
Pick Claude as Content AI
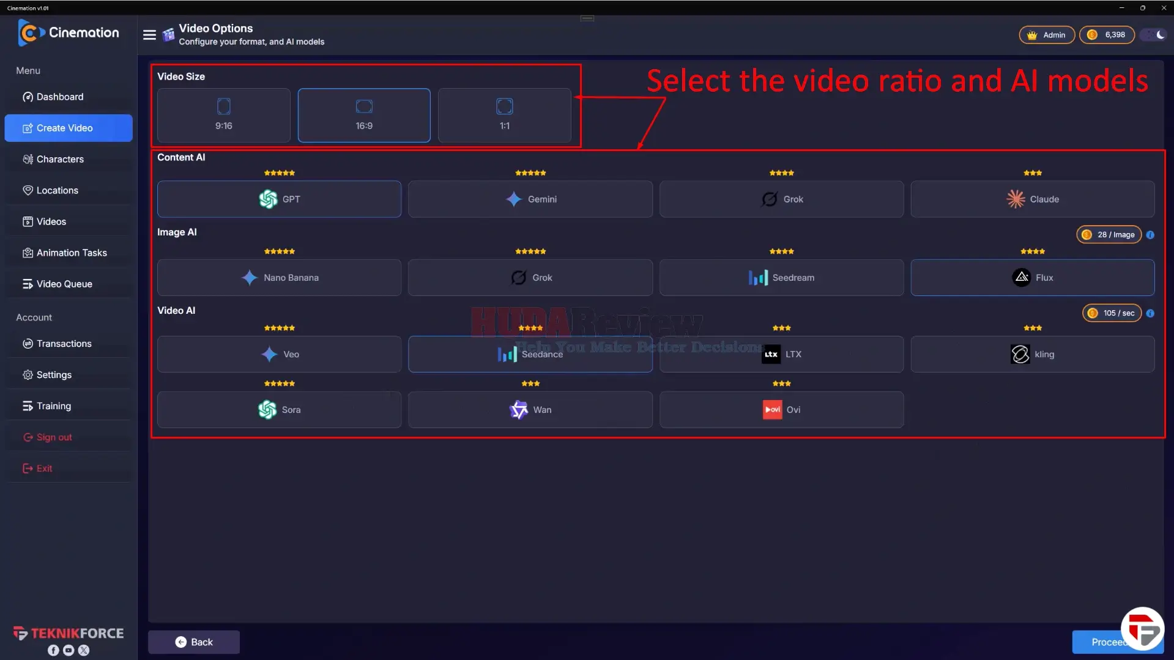(x=1033, y=199)
